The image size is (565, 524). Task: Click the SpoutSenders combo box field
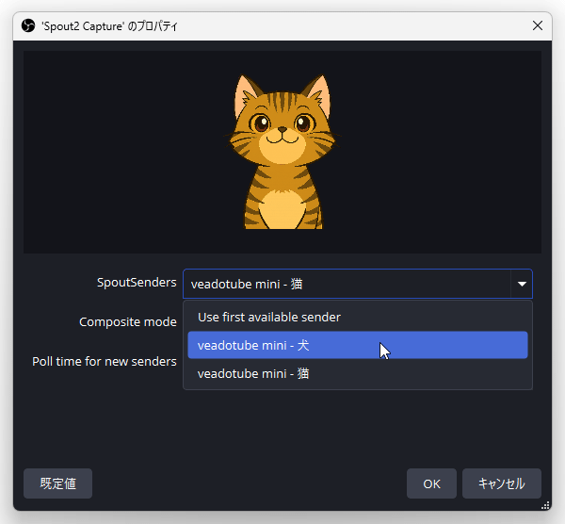[358, 284]
